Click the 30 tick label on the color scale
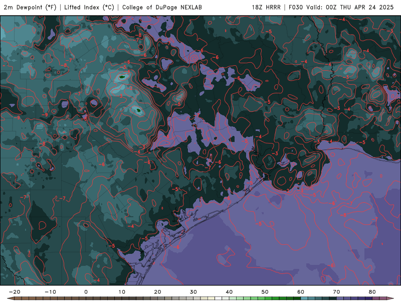This screenshot has width=401, height=301. 193,292
